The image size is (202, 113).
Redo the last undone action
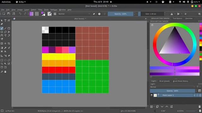pyautogui.click(x=25, y=14)
